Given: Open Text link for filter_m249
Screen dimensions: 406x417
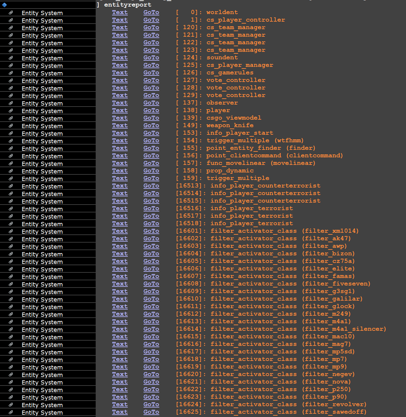Looking at the screenshot, I should coord(120,314).
